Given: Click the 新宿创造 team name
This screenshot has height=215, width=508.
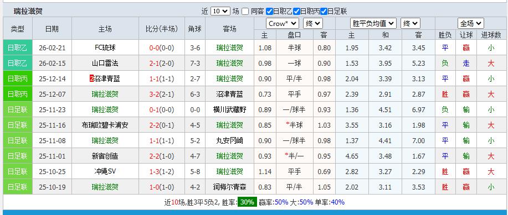Looking at the screenshot, I should [105, 156].
